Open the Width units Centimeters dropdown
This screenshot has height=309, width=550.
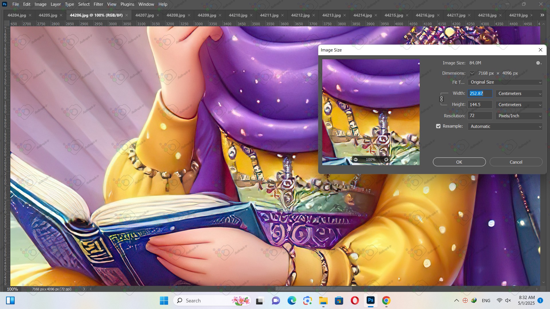point(519,94)
